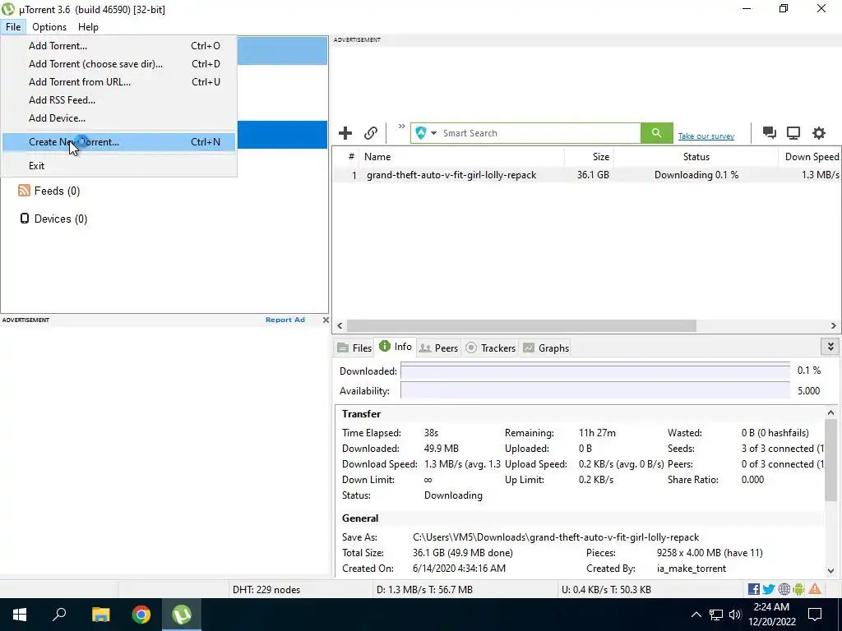Open Windows taskbar search
This screenshot has height=631, width=842.
(x=59, y=615)
